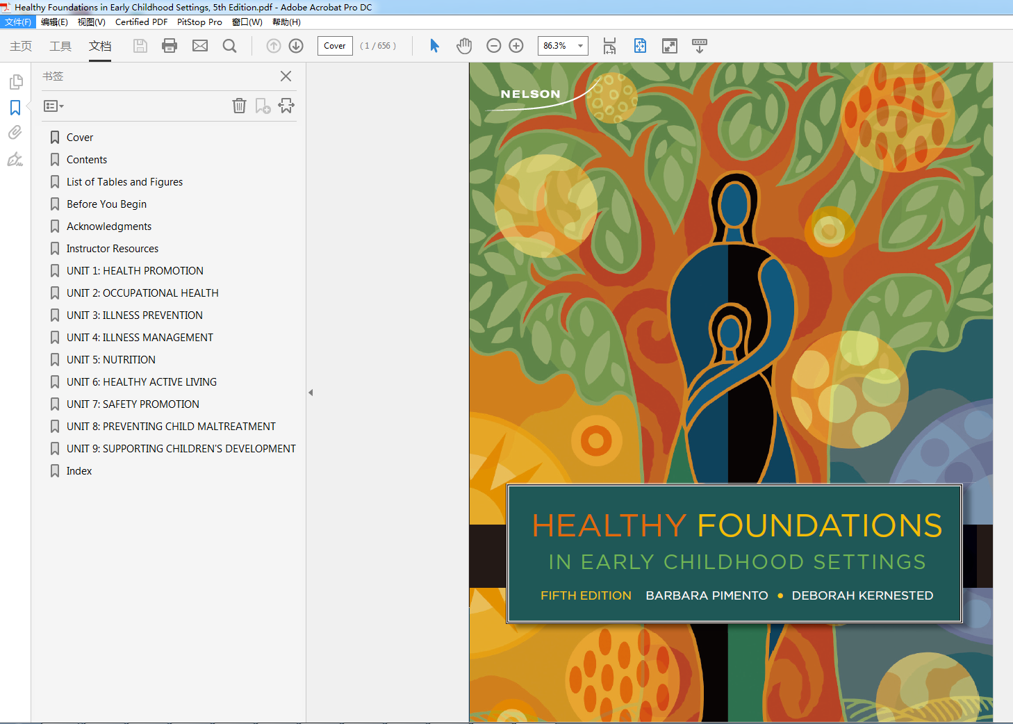
Task: Open bookmark options dropdown menu
Action: pyautogui.click(x=53, y=106)
